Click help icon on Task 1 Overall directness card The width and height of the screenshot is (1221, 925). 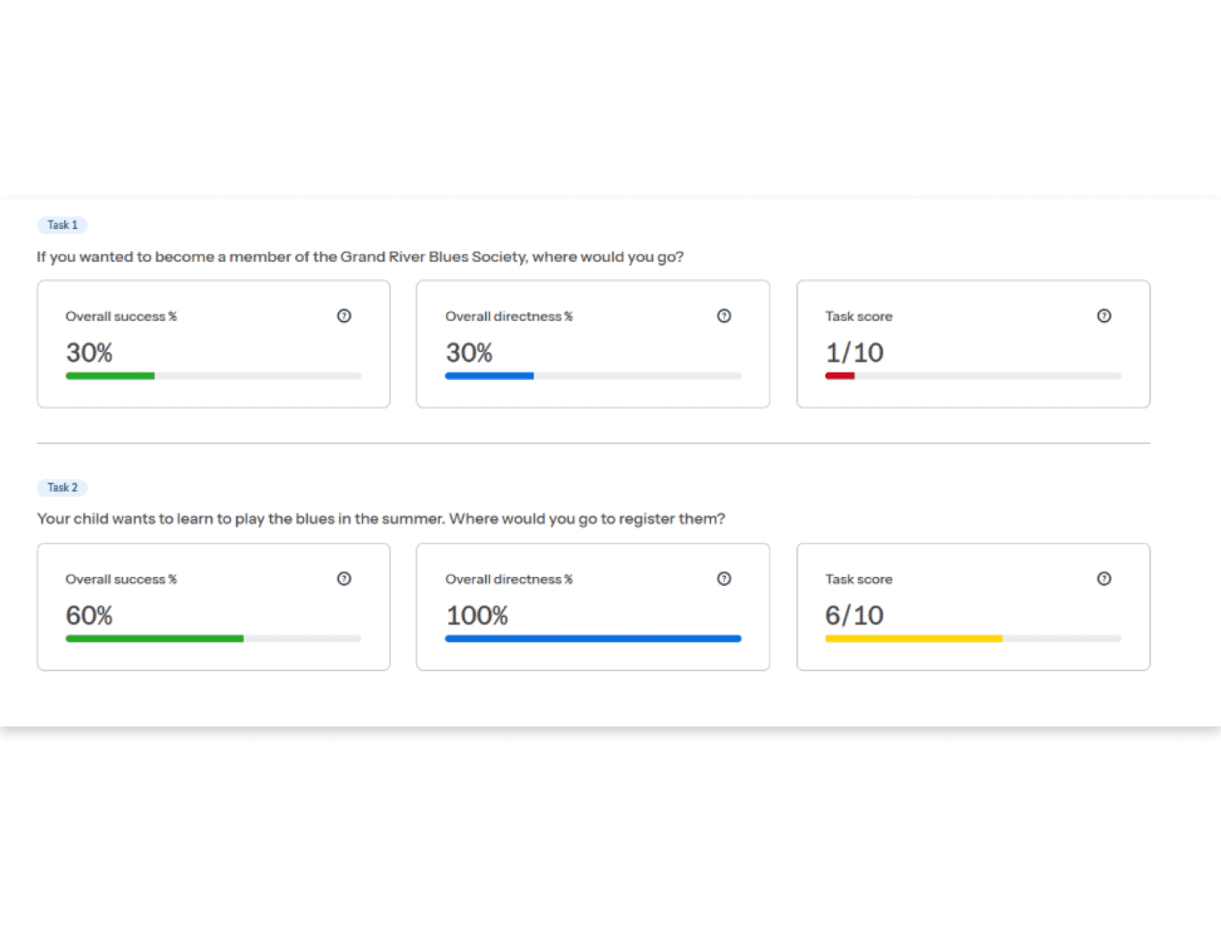[x=724, y=316]
